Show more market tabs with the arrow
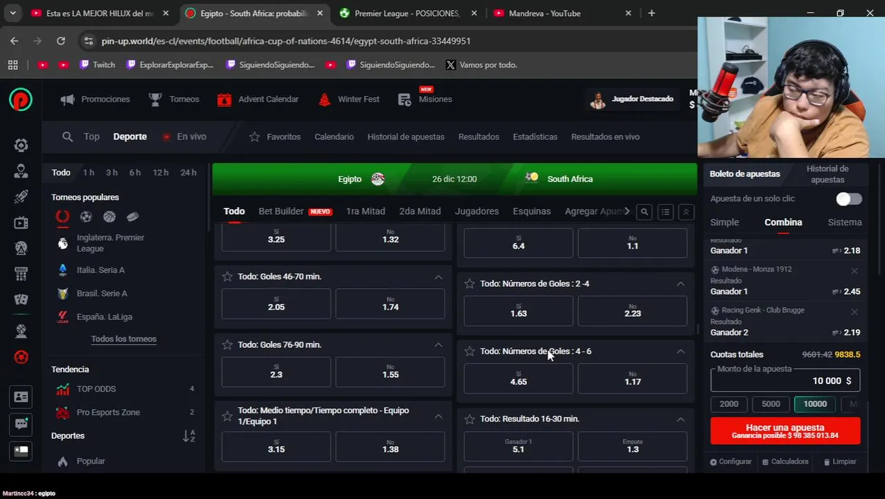The image size is (885, 499). tap(627, 211)
